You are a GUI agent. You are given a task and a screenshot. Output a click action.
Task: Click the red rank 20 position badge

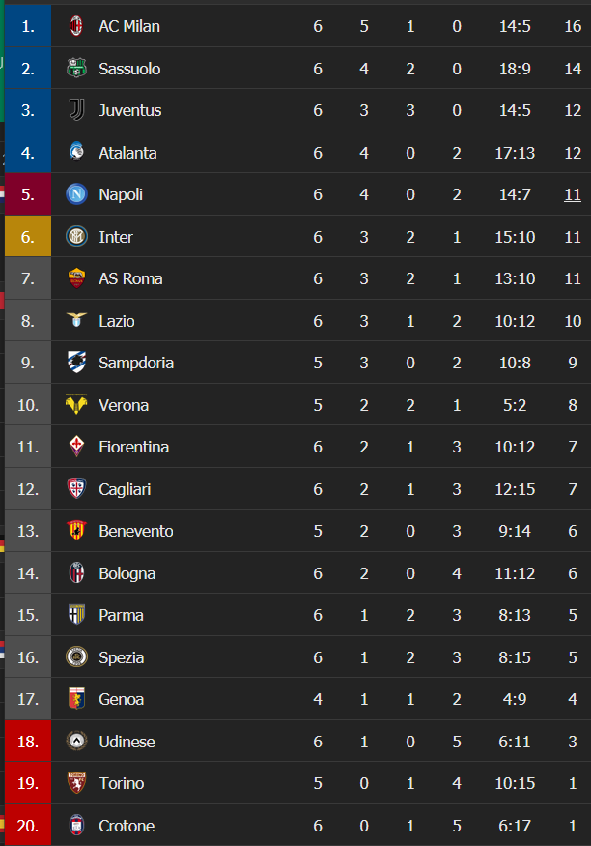[x=28, y=826]
